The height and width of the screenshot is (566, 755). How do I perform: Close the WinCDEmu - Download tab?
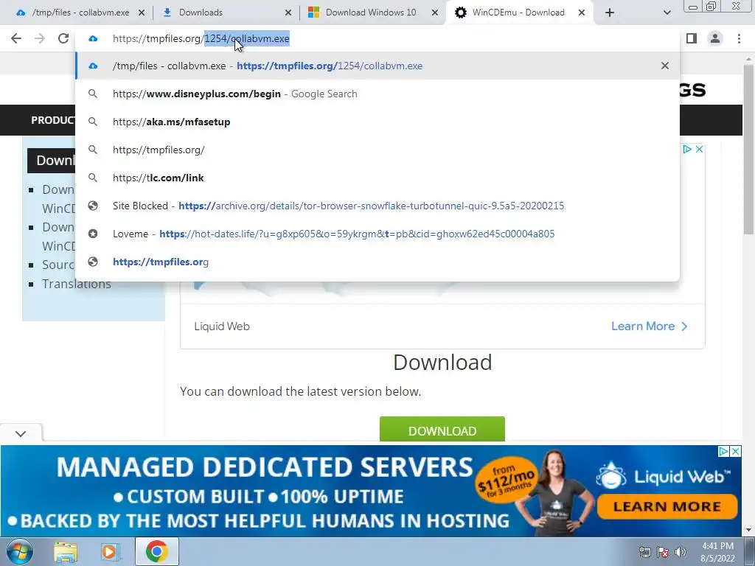582,13
